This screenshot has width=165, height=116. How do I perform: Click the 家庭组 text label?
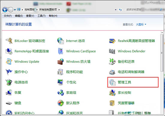pyautogui.click(x=71, y=93)
